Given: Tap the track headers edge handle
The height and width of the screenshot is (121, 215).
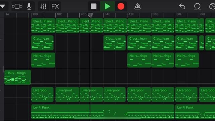Looking at the screenshot, I should [3, 69].
